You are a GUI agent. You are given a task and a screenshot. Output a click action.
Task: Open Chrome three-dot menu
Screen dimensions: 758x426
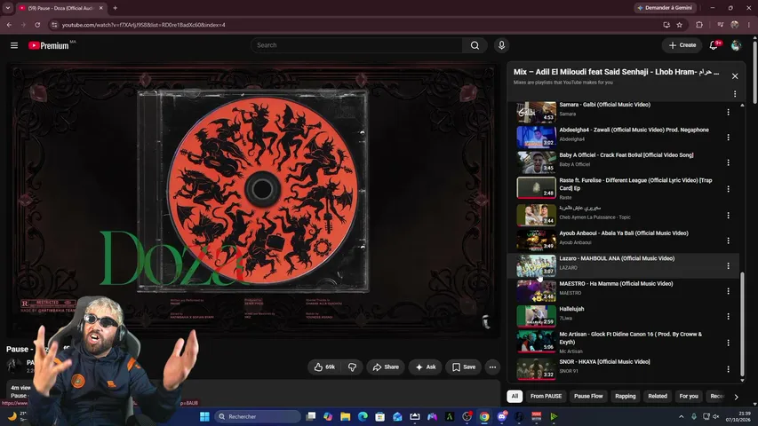click(749, 25)
